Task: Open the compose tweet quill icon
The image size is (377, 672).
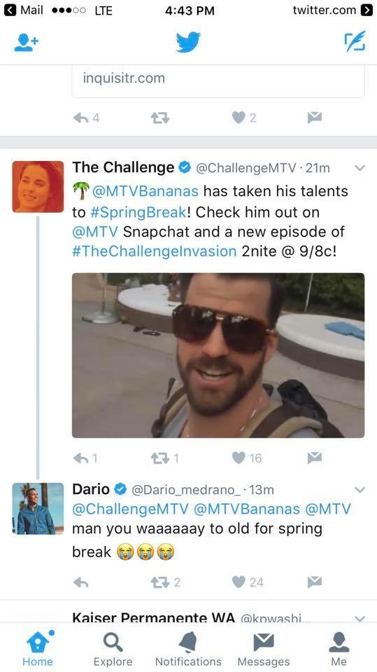Action: [x=355, y=41]
